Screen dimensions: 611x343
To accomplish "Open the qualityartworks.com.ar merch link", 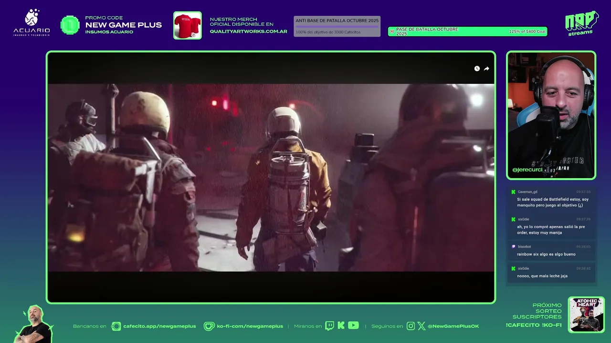I will pos(249,31).
